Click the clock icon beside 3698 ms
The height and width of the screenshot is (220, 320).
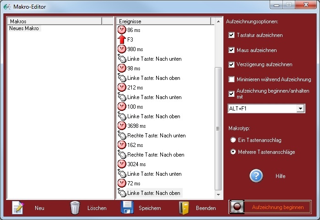[122, 126]
